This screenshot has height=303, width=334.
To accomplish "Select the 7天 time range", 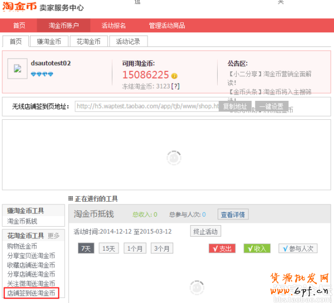I will [x=86, y=248].
